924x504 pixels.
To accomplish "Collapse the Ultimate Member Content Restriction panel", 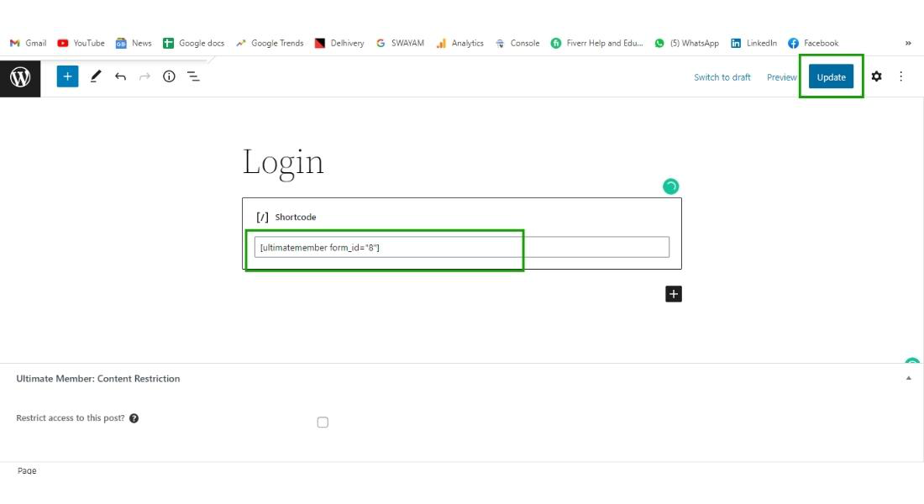I will (x=908, y=379).
